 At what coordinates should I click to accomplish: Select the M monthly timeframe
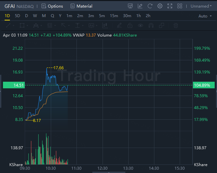coord(44,16)
